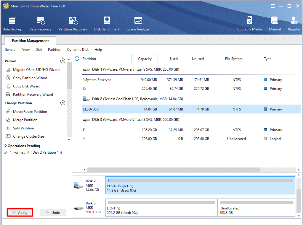Viewport: 303px width, 226px height.
Task: Click the MiniTool app logo icon
Action: (6, 6)
